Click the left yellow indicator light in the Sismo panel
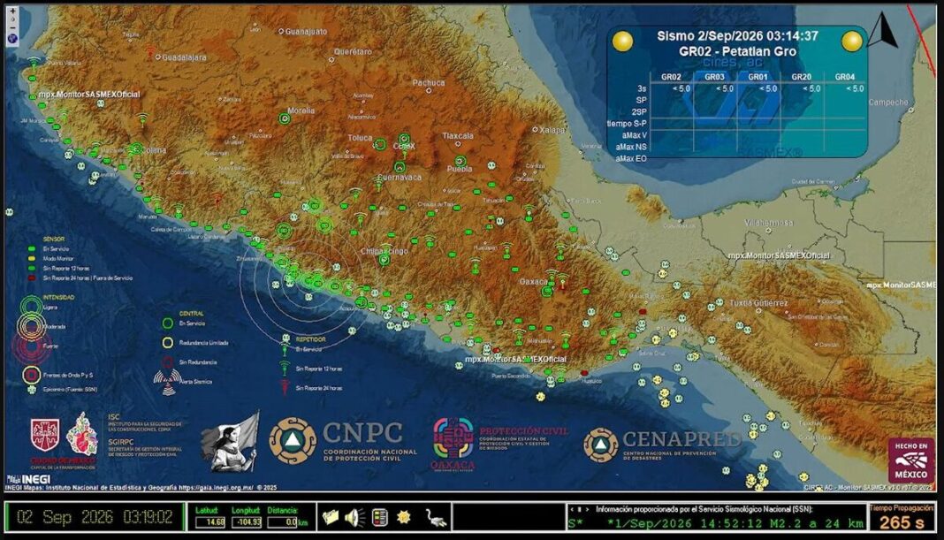This screenshot has height=540, width=944. pyautogui.click(x=622, y=42)
